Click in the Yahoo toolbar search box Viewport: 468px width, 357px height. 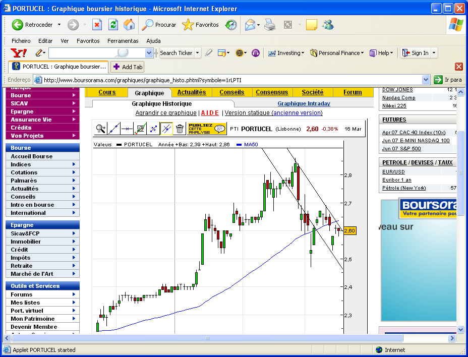(96, 53)
